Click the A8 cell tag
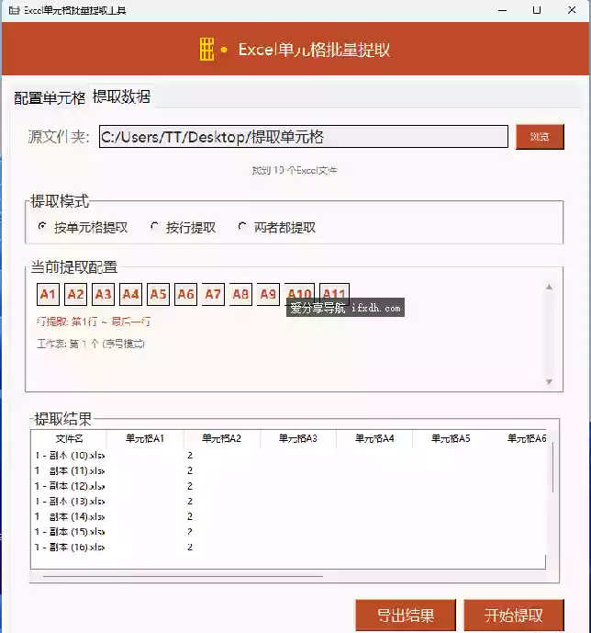The width and height of the screenshot is (591, 633). (240, 294)
